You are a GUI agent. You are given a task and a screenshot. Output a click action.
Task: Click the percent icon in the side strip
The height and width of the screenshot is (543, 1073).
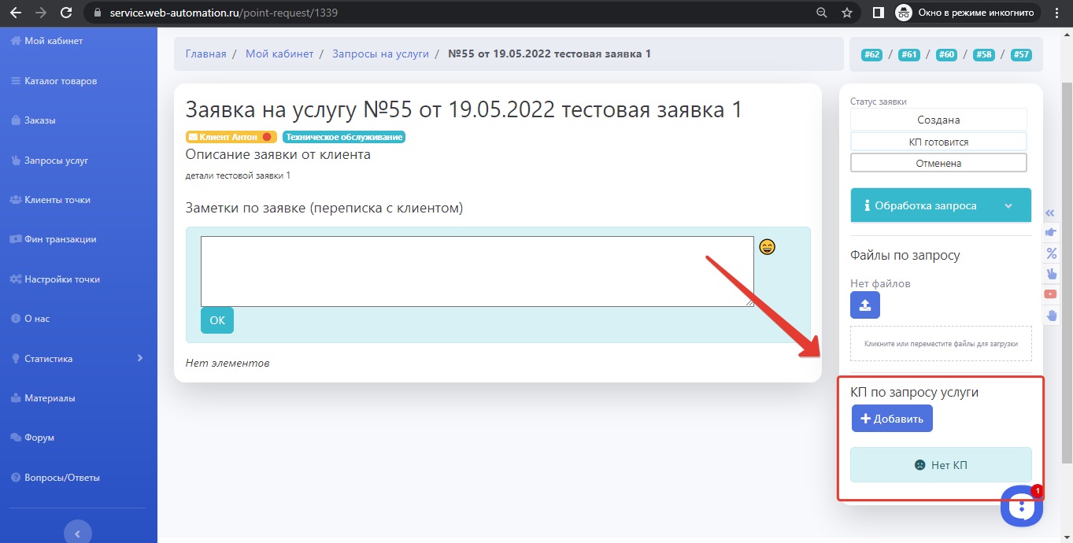[x=1051, y=253]
